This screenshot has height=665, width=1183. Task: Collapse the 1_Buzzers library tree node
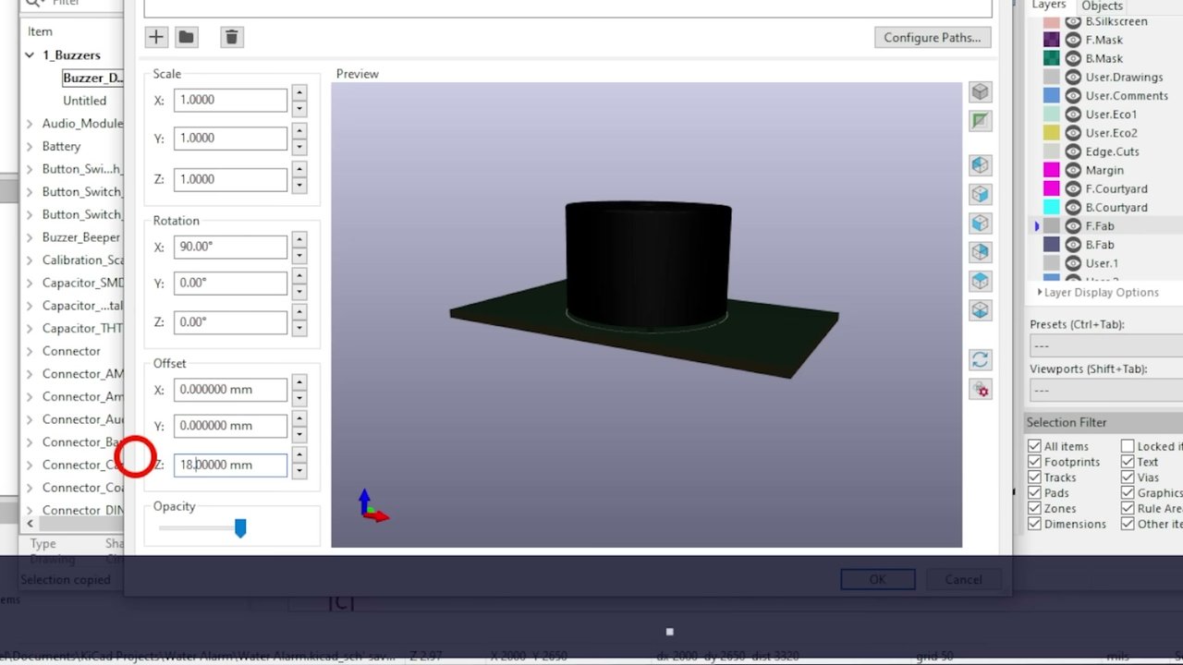click(x=30, y=55)
